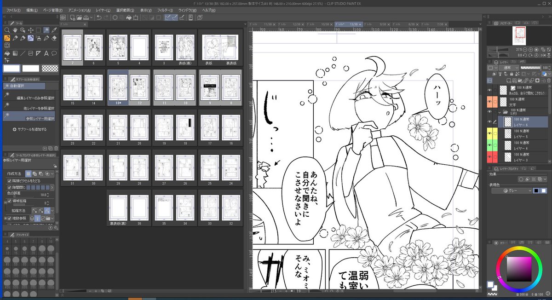Expand the refer multiple plus expander
552x300 pixels.
coord(5,219)
